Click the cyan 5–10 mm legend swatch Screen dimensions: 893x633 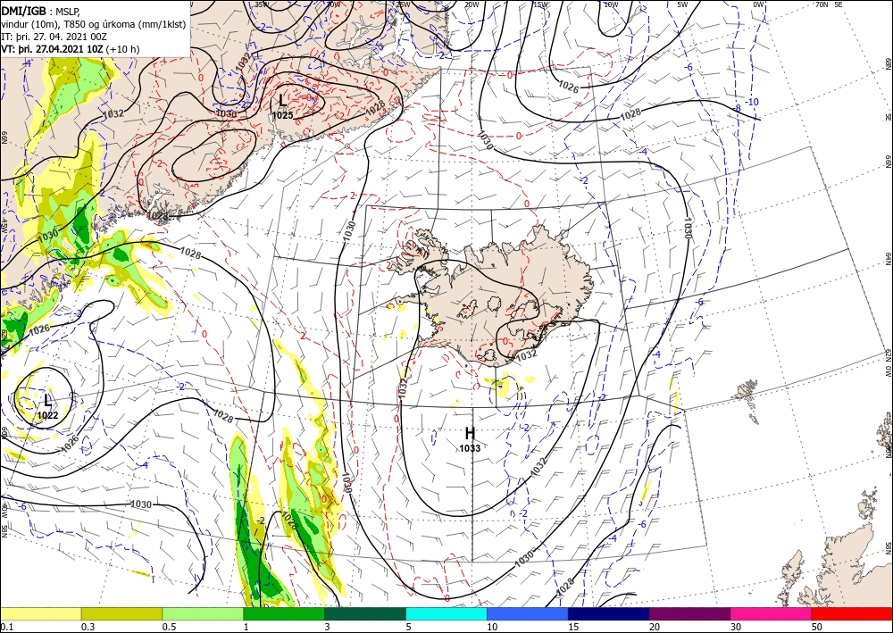(x=446, y=613)
